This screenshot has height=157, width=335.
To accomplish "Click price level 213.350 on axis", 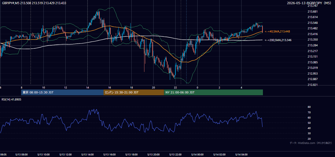I will coord(312,40).
